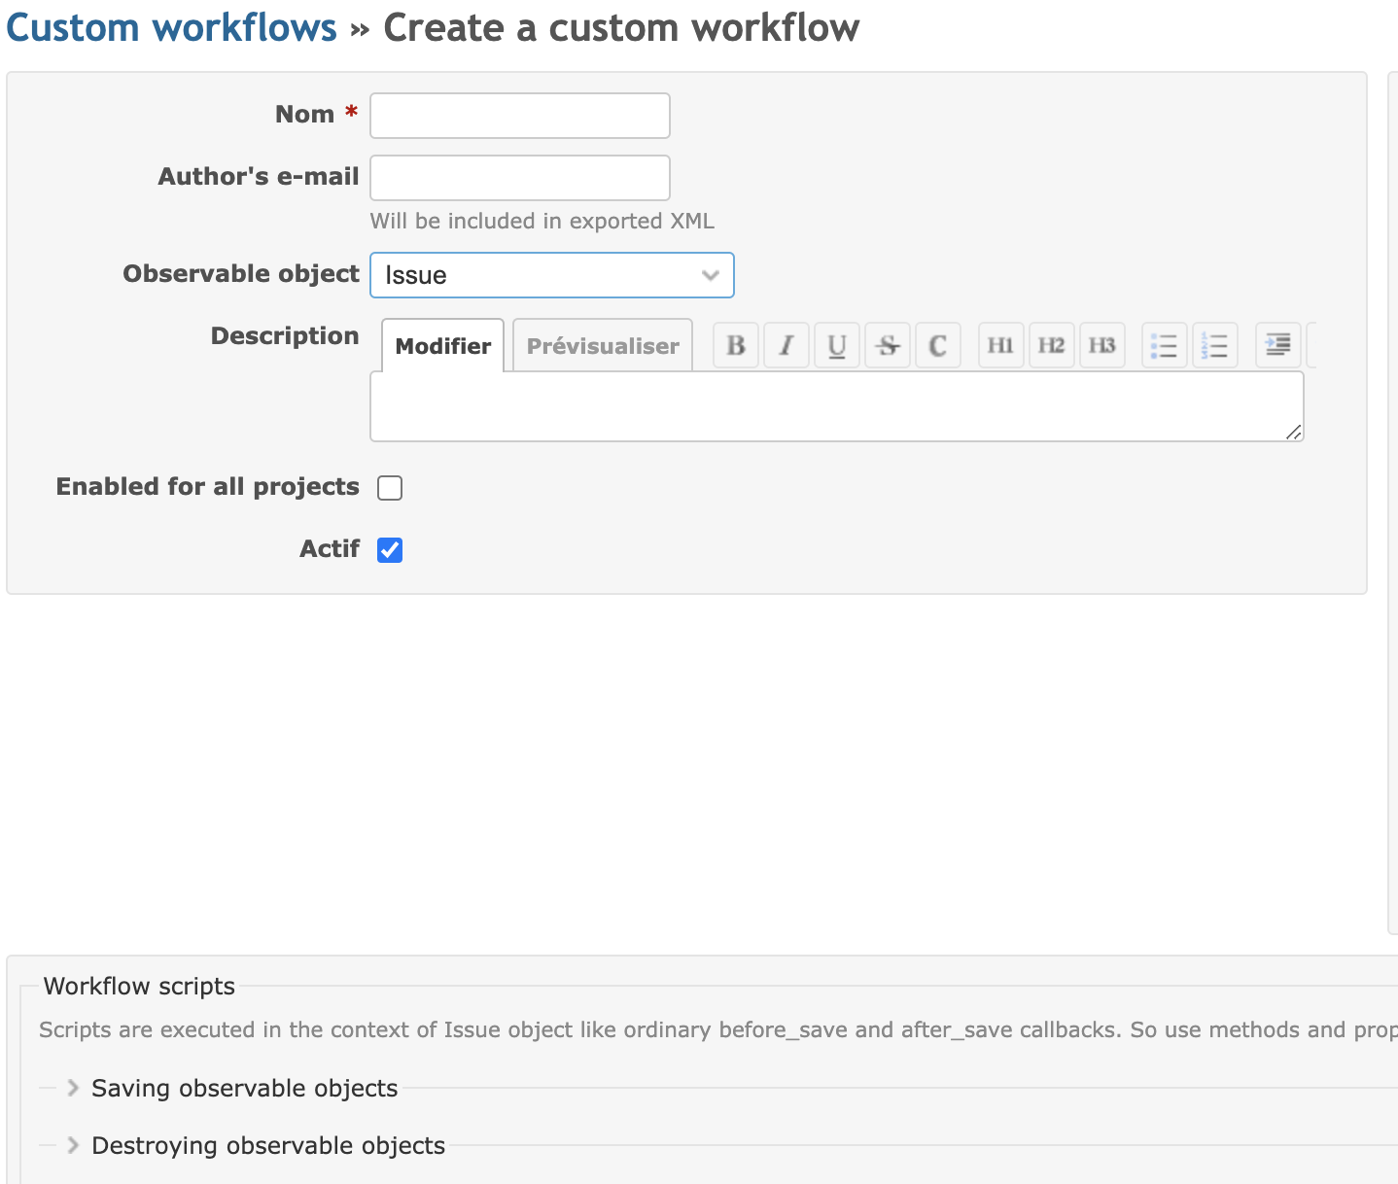Insert a bulleted list
Image resolution: width=1398 pixels, height=1184 pixels.
(x=1164, y=345)
